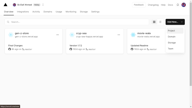The height and width of the screenshot is (108, 192).
Task: Open the notifications bell
Action: (178, 5)
